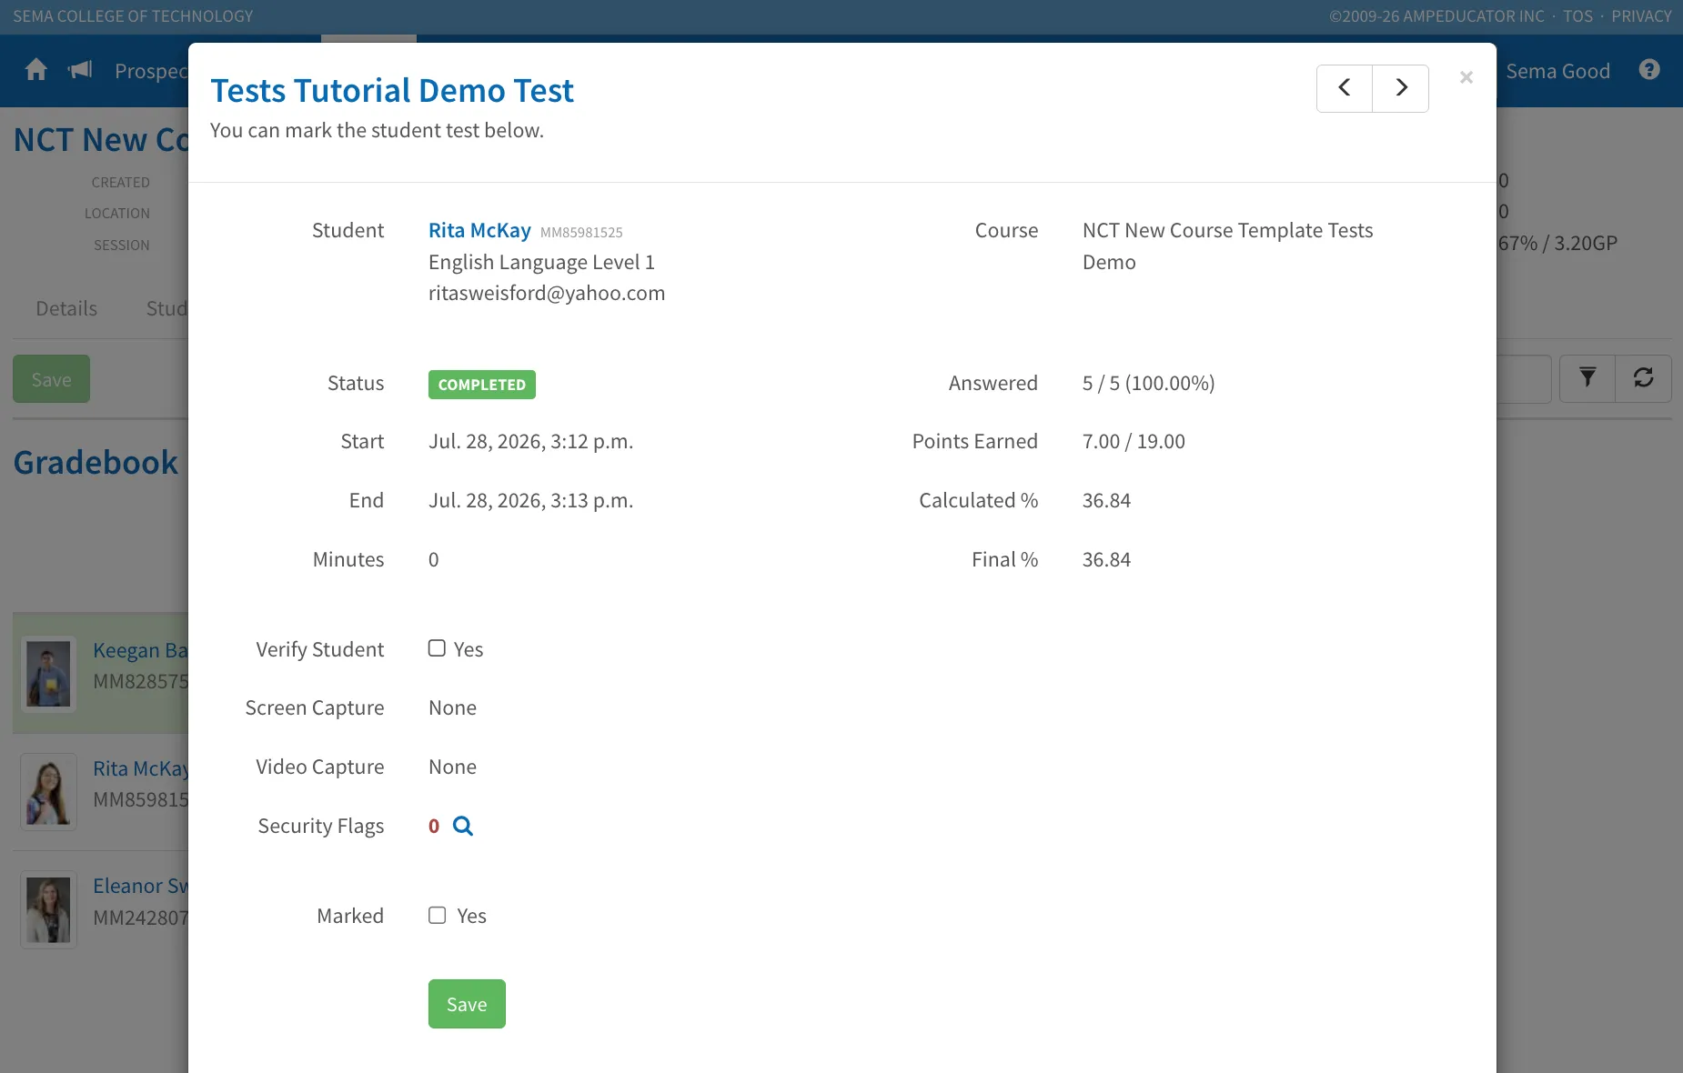The height and width of the screenshot is (1073, 1683).
Task: Open the Prospects menu item
Action: [151, 71]
